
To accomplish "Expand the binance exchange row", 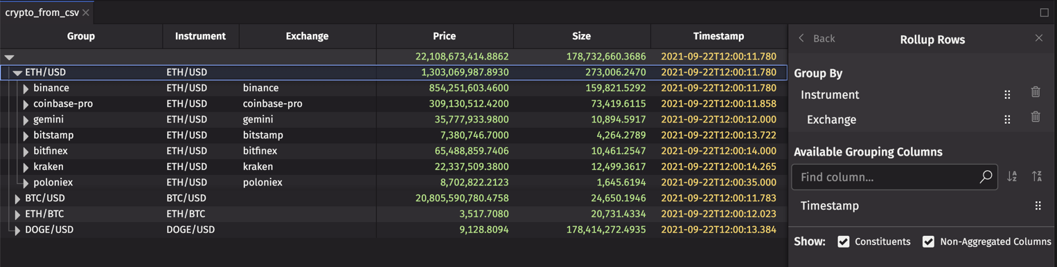I will coord(26,89).
